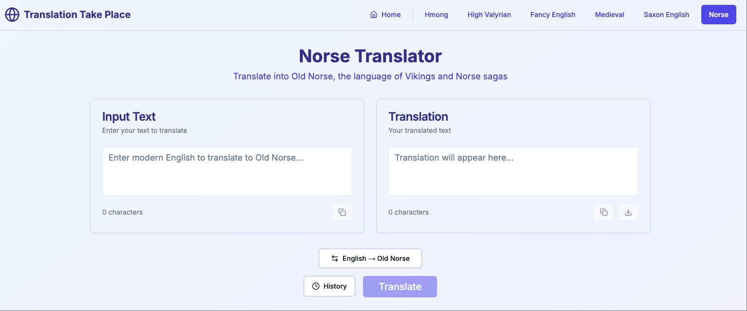This screenshot has height=311, width=747.
Task: Click the English → Old Norse direction button
Action: pyautogui.click(x=370, y=258)
